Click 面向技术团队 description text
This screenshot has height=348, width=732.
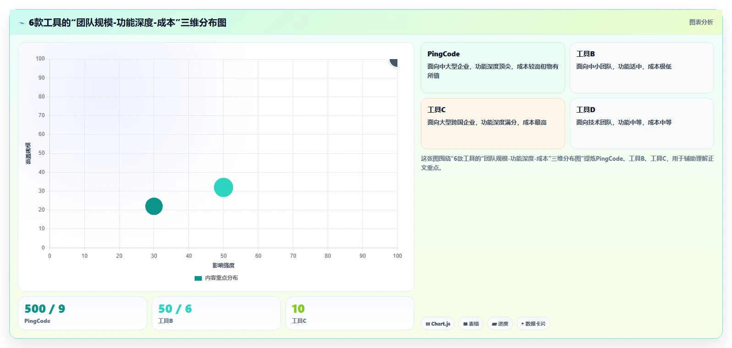[624, 122]
